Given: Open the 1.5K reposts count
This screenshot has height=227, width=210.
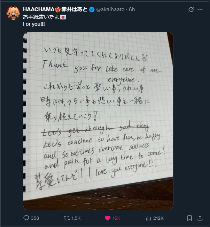Looking at the screenshot, I should tap(76, 218).
